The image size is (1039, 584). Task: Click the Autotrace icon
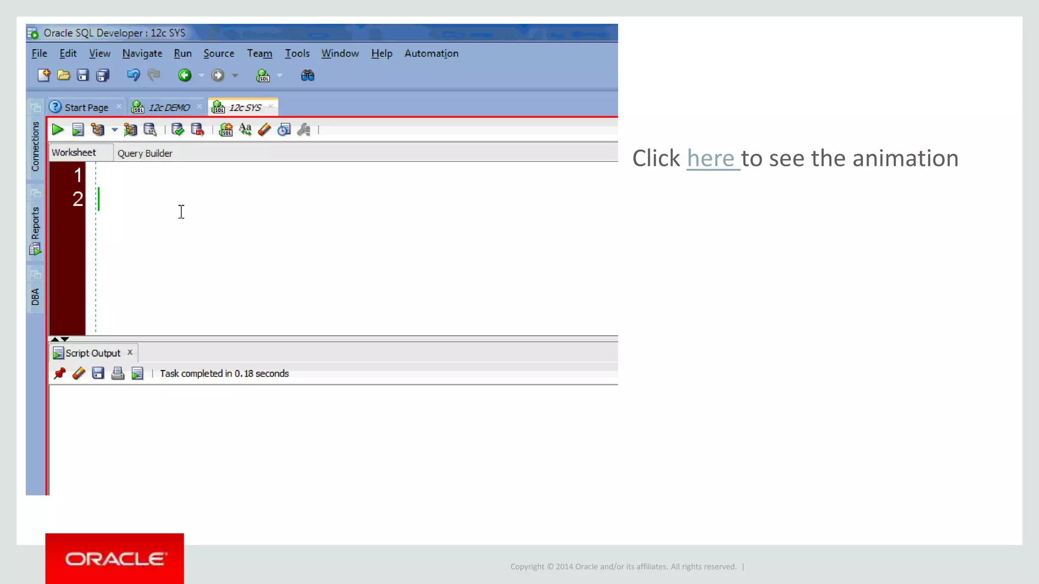130,130
